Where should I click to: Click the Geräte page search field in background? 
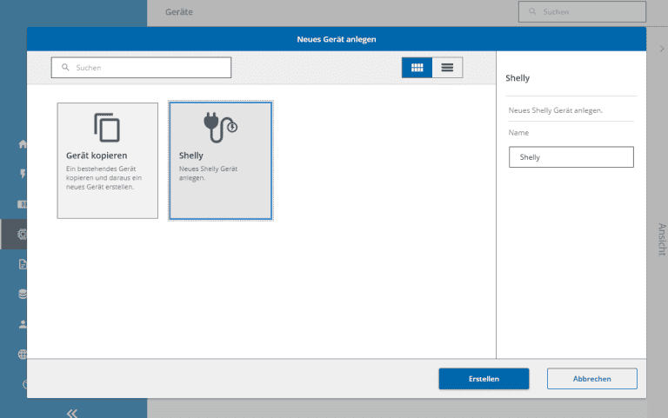582,12
